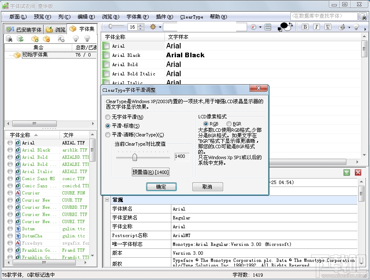Click the ship wheel sample text icon
This screenshot has width=370, height=280.
(x=153, y=27)
